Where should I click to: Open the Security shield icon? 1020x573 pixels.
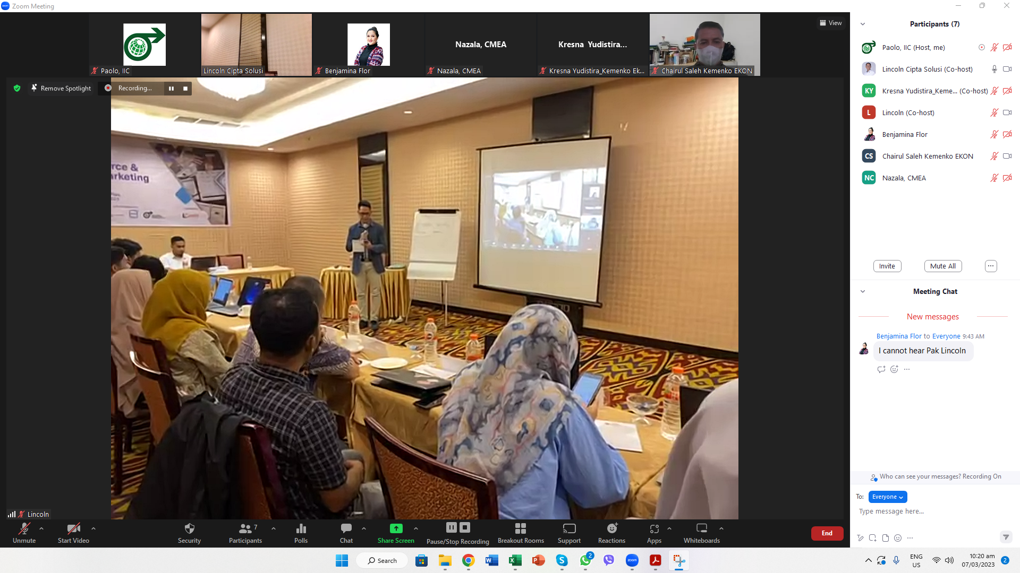(x=189, y=529)
